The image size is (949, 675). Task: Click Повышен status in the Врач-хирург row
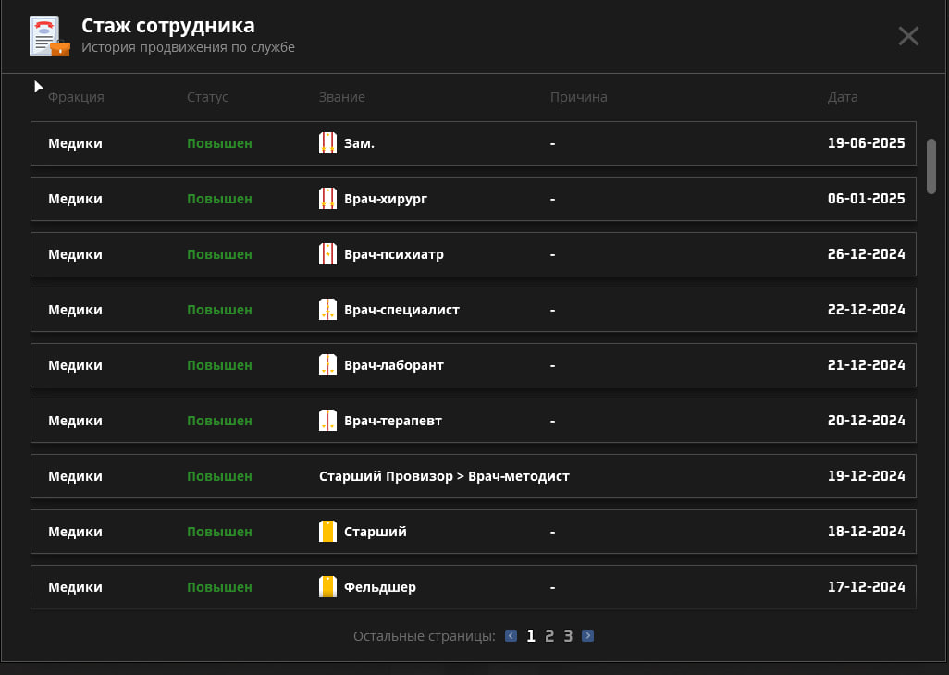220,199
